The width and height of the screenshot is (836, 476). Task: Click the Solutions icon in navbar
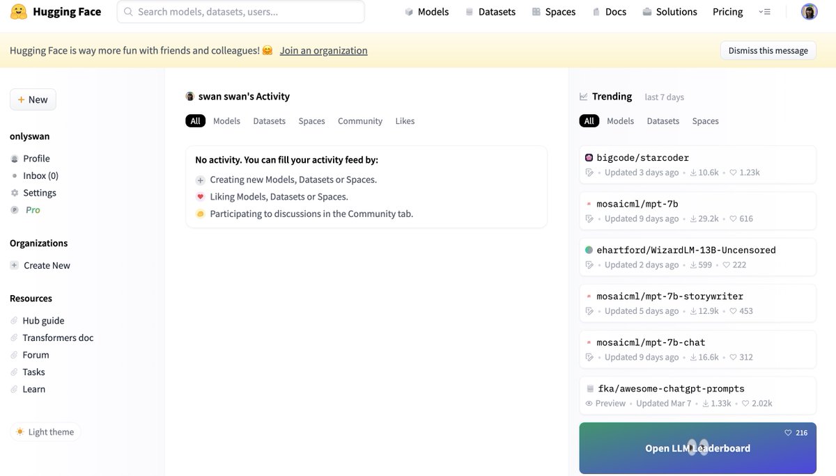coord(647,12)
